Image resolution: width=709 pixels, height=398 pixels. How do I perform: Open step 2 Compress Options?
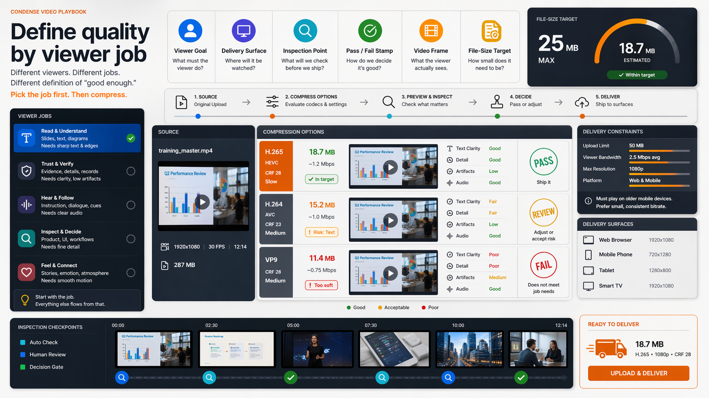click(x=306, y=101)
